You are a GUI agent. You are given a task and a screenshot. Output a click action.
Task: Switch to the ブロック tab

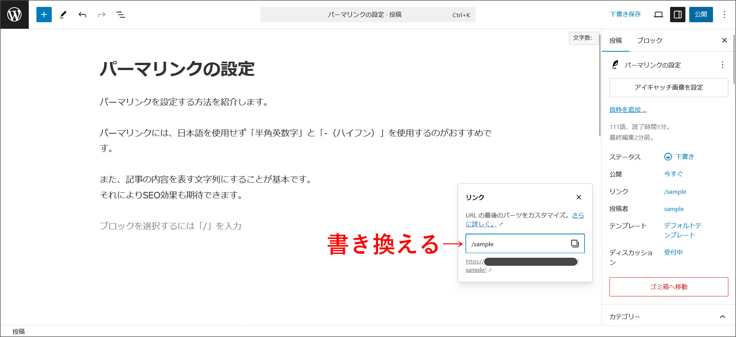649,41
